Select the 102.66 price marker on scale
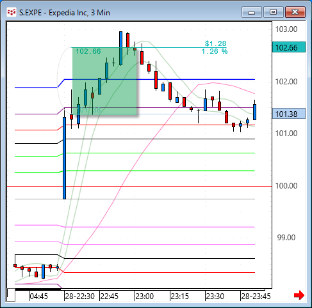This screenshot has height=308, width=312. (289, 47)
